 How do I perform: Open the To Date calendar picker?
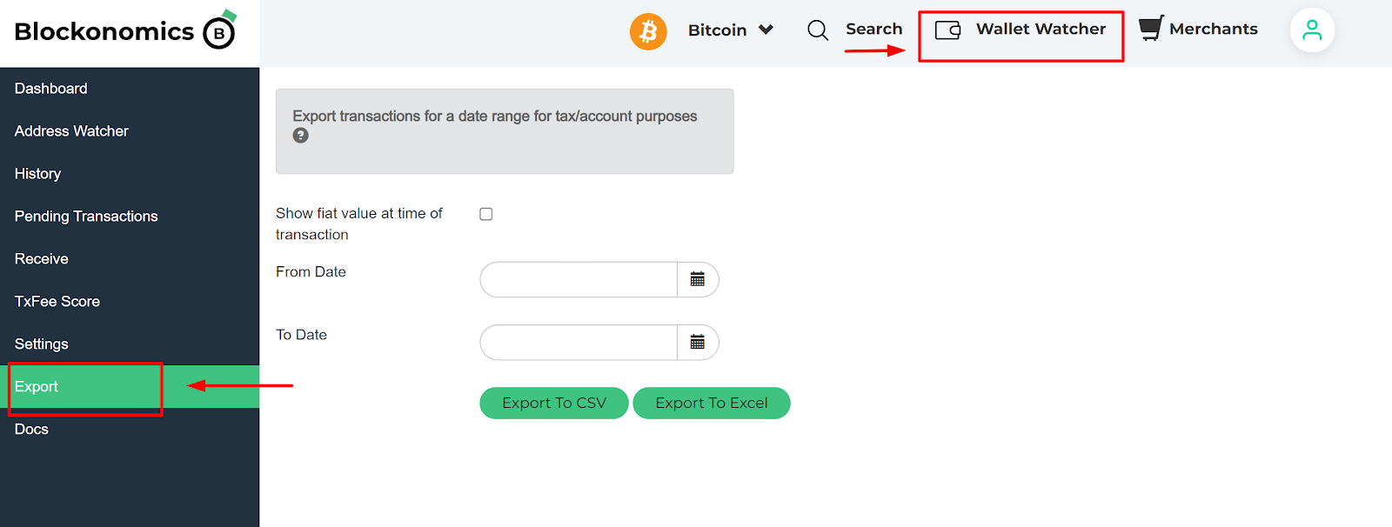tap(698, 343)
